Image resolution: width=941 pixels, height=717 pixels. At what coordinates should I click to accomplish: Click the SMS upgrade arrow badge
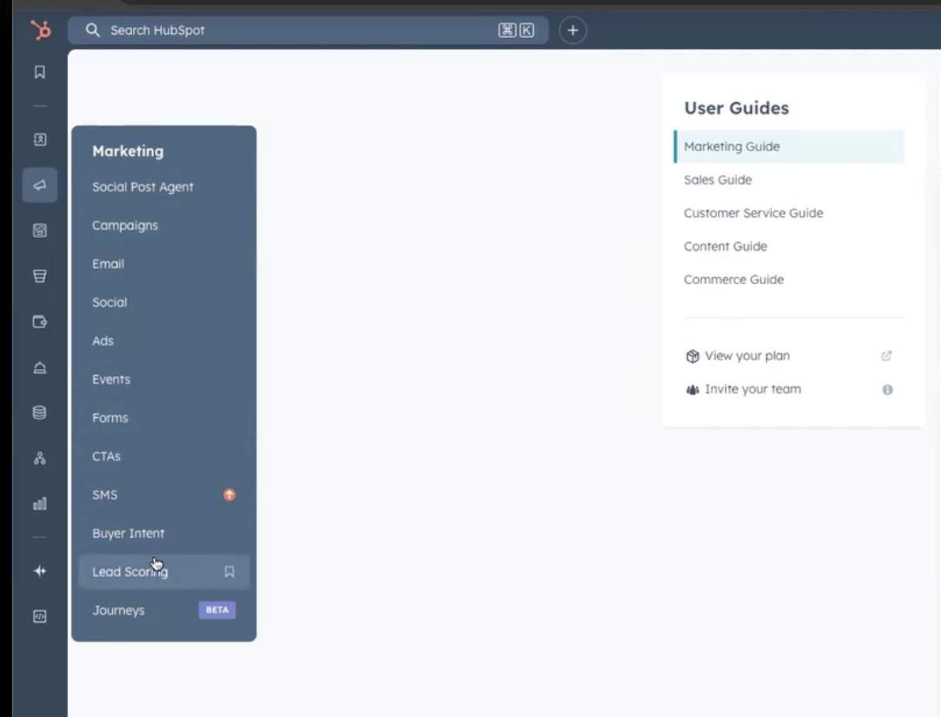pos(229,495)
